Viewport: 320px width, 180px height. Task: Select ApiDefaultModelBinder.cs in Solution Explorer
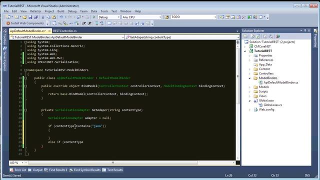coord(281,82)
